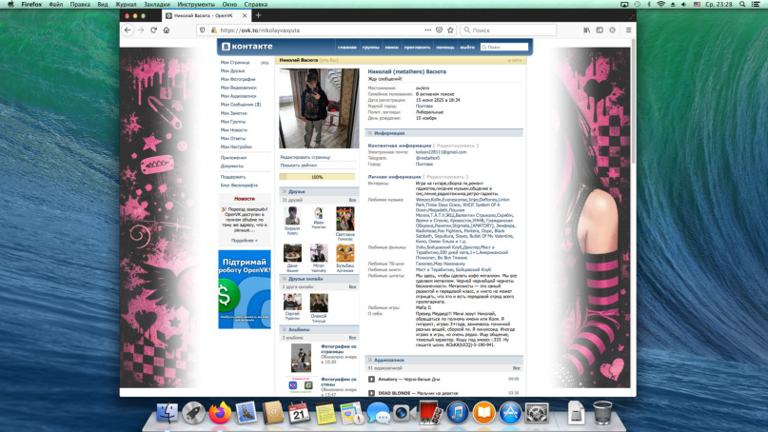768x432 pixels.
Task: Reload the page with the refresh icon
Action: click(x=154, y=29)
